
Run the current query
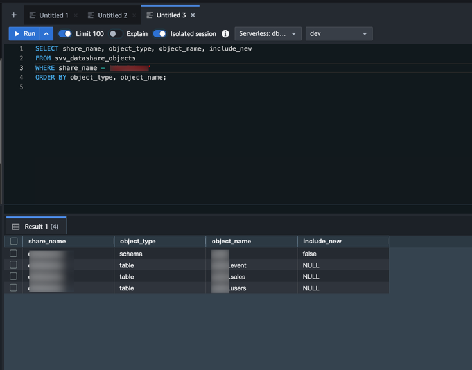point(24,33)
